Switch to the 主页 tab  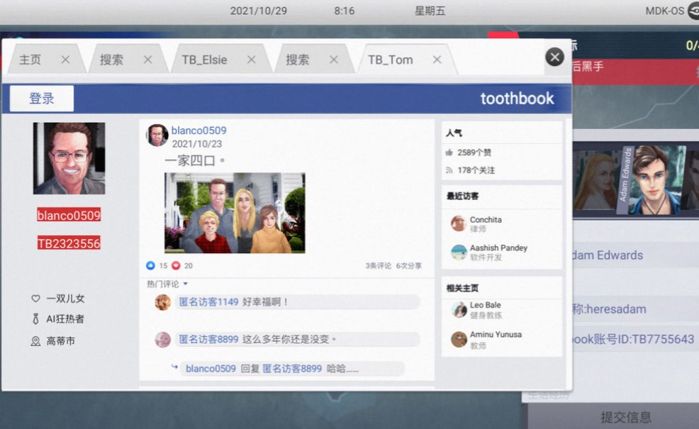pos(30,60)
